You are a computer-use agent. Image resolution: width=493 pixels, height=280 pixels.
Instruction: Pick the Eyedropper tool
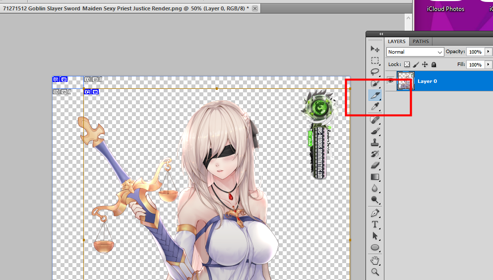[375, 106]
